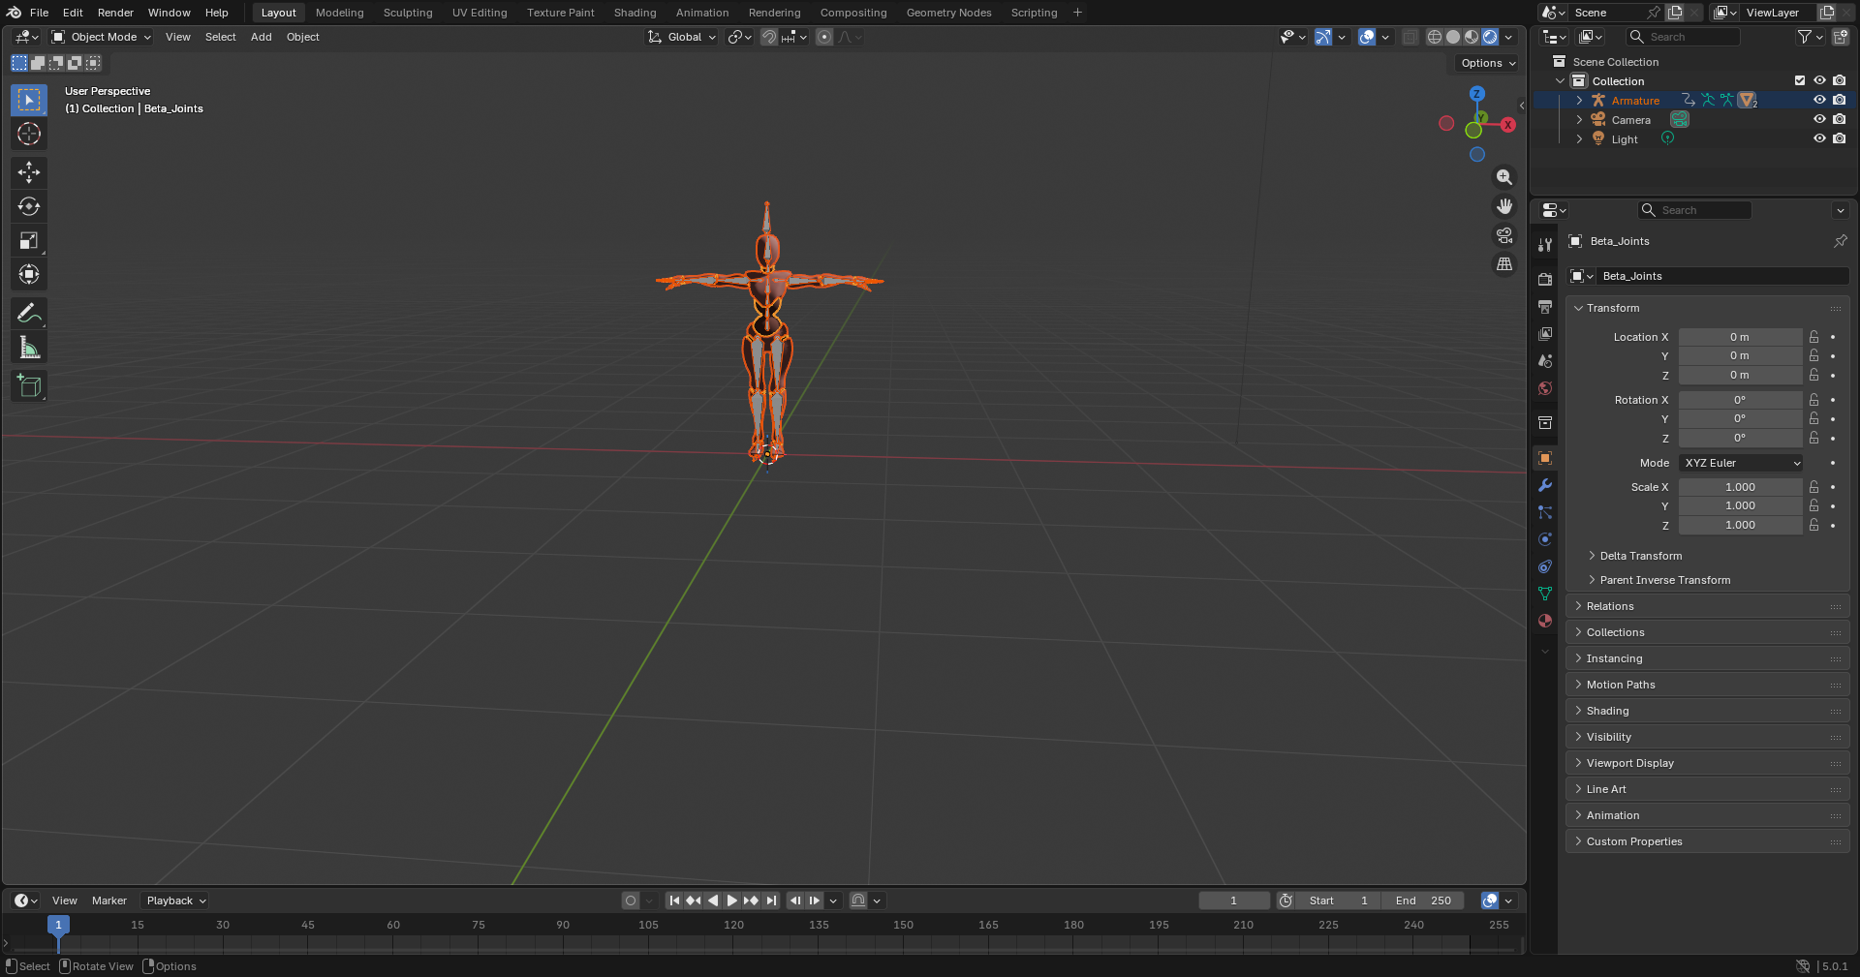Jump to the timeline start frame
The width and height of the screenshot is (1860, 977).
tap(674, 901)
